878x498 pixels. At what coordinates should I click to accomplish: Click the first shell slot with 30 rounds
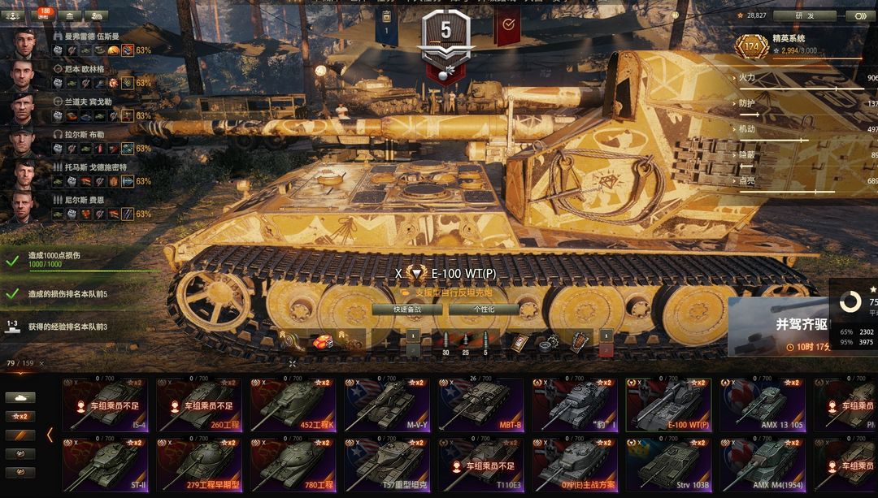click(x=446, y=343)
